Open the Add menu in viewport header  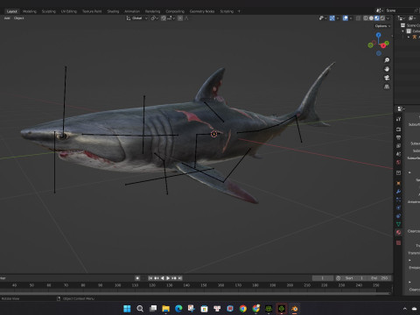click(7, 18)
